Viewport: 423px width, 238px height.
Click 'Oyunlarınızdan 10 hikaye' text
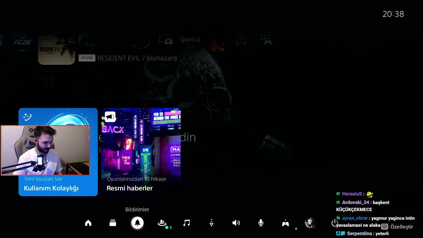136,179
